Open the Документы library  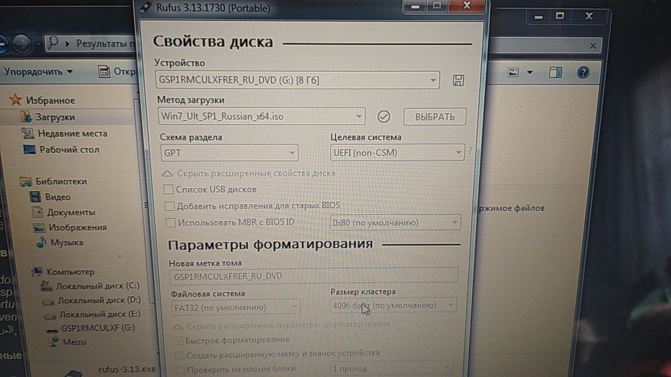coord(64,212)
